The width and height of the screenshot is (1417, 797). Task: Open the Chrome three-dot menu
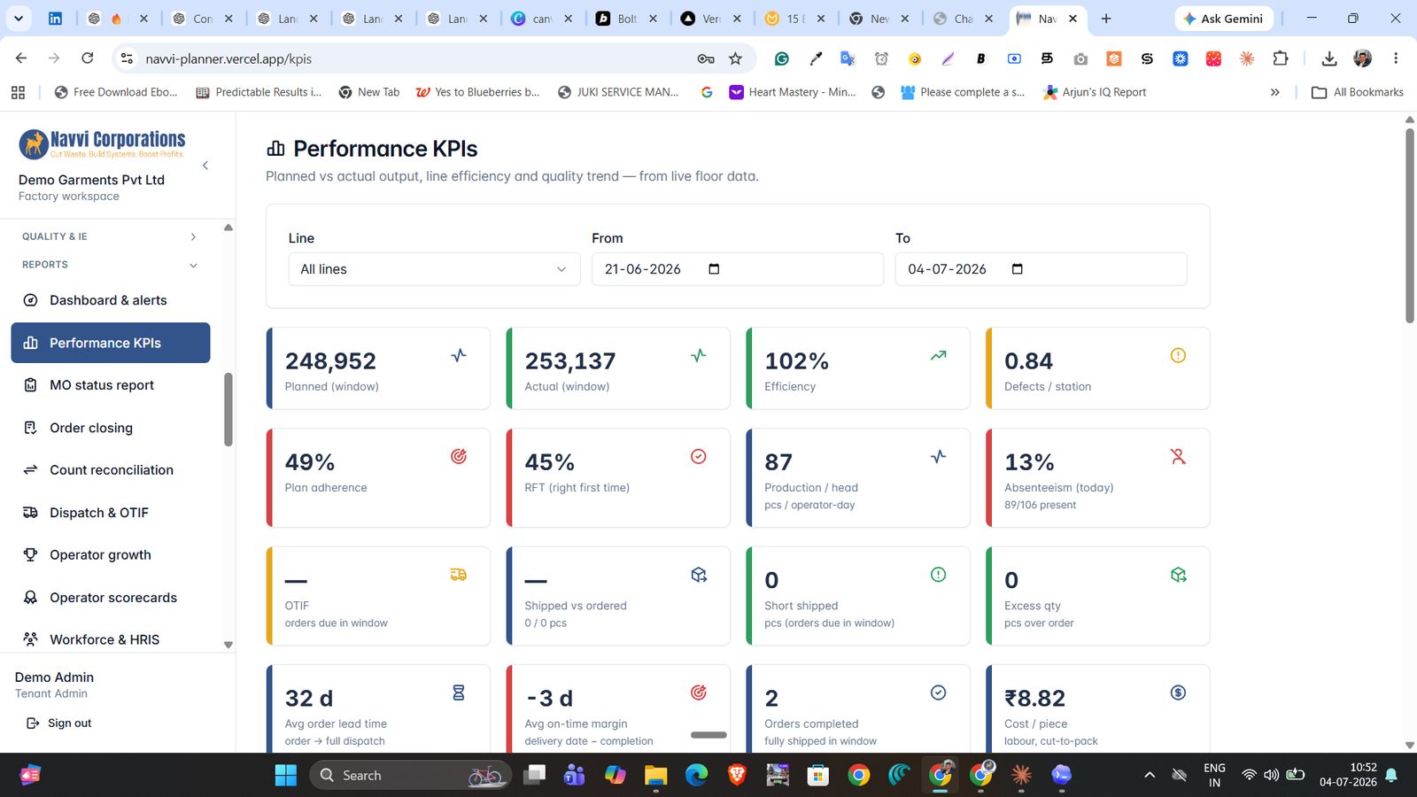pos(1396,58)
